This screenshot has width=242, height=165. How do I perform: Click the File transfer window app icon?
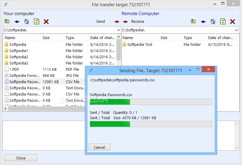[x=6, y=4]
